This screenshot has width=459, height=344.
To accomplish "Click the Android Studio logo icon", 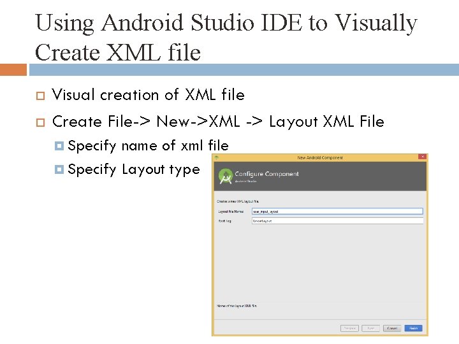I will tap(226, 176).
